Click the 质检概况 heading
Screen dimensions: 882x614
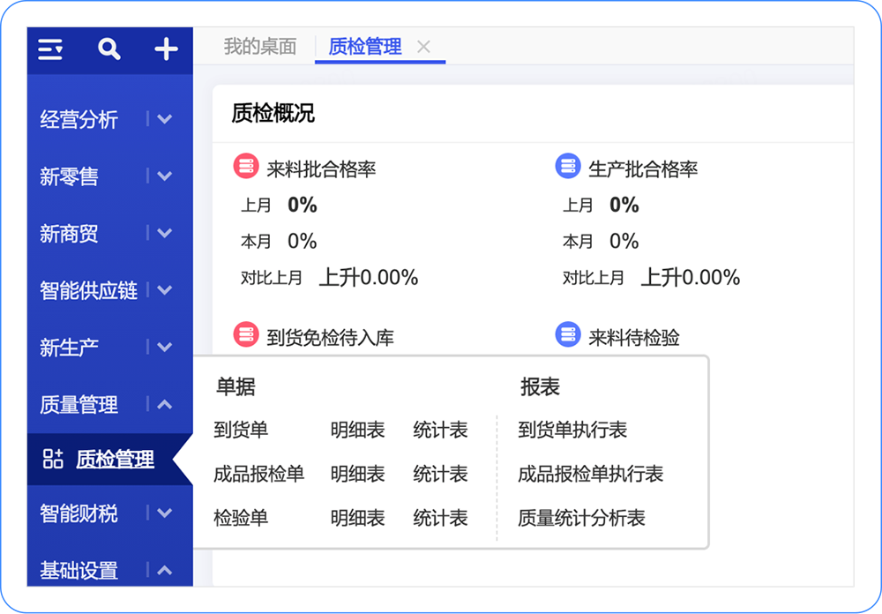pyautogui.click(x=273, y=114)
